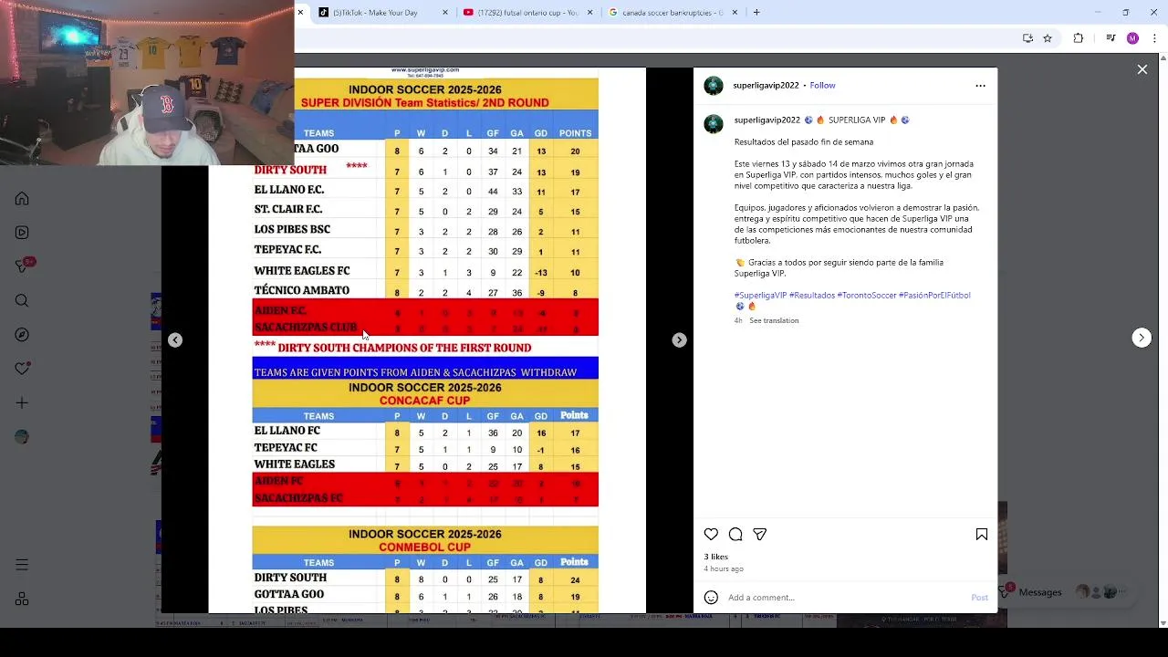Open the Explore compass icon
Viewport: 1168px width, 657px height.
[x=22, y=335]
